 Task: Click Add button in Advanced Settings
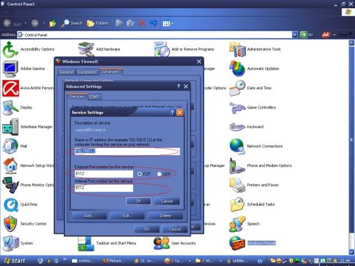(x=89, y=216)
